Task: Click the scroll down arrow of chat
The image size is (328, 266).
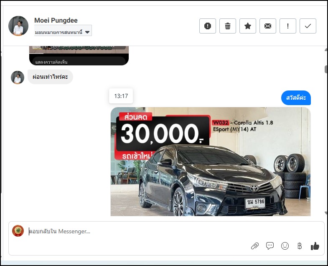Action: click(326, 213)
